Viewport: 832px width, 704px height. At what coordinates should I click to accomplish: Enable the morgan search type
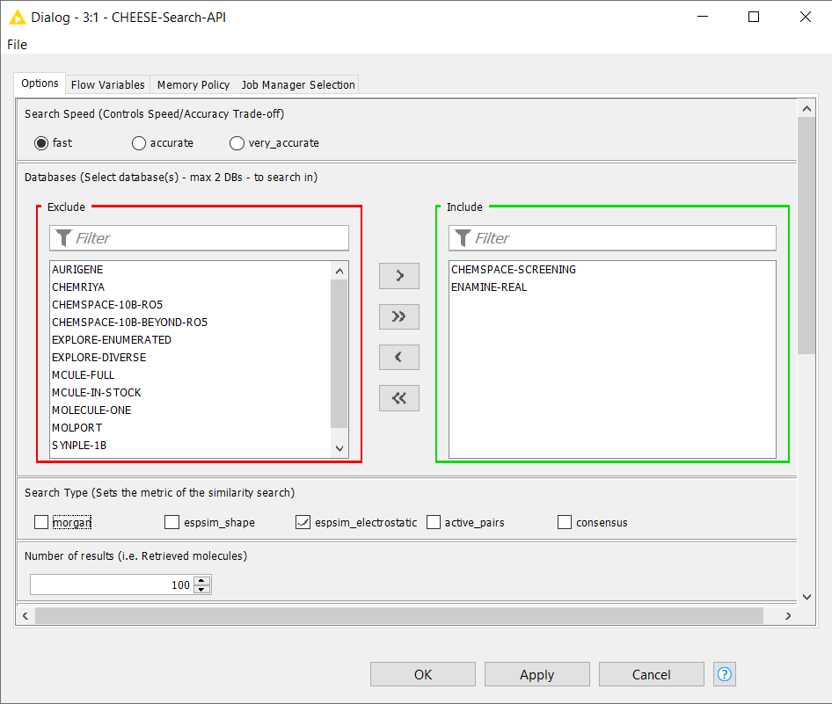point(41,522)
